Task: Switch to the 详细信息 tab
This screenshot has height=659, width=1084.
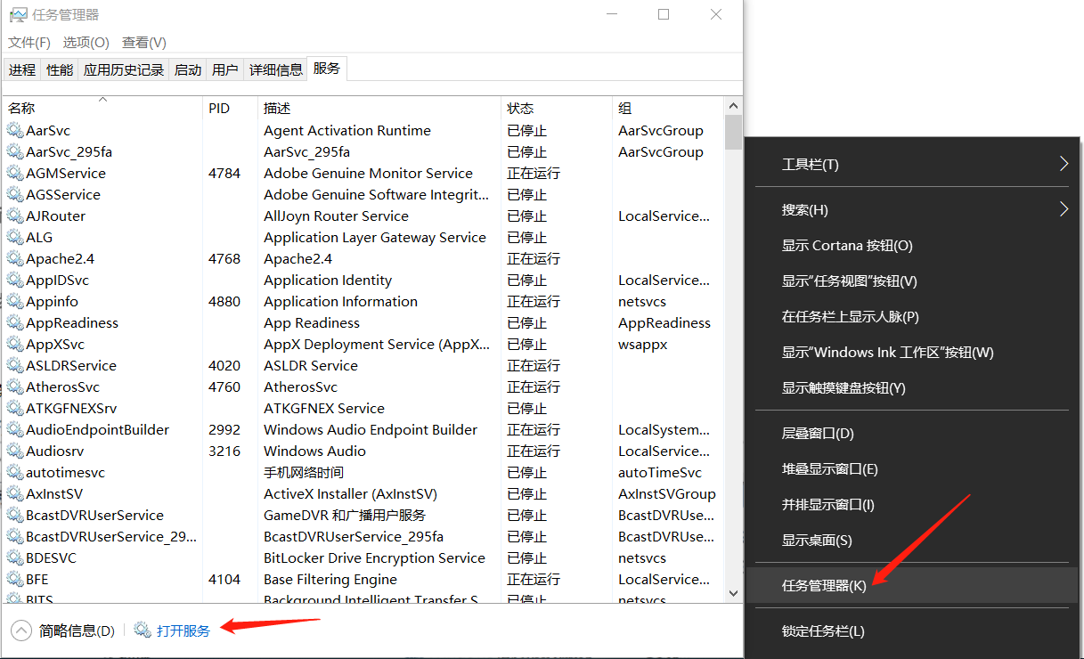Action: (276, 69)
